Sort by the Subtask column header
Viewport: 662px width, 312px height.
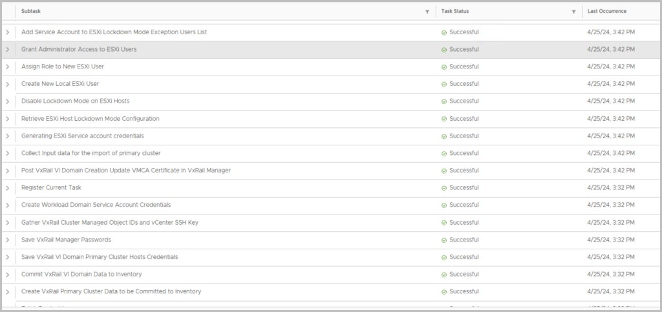pos(31,12)
